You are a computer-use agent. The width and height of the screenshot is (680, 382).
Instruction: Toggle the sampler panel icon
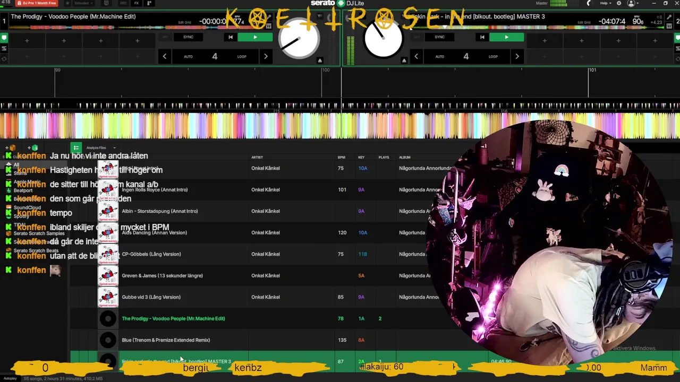click(x=149, y=3)
